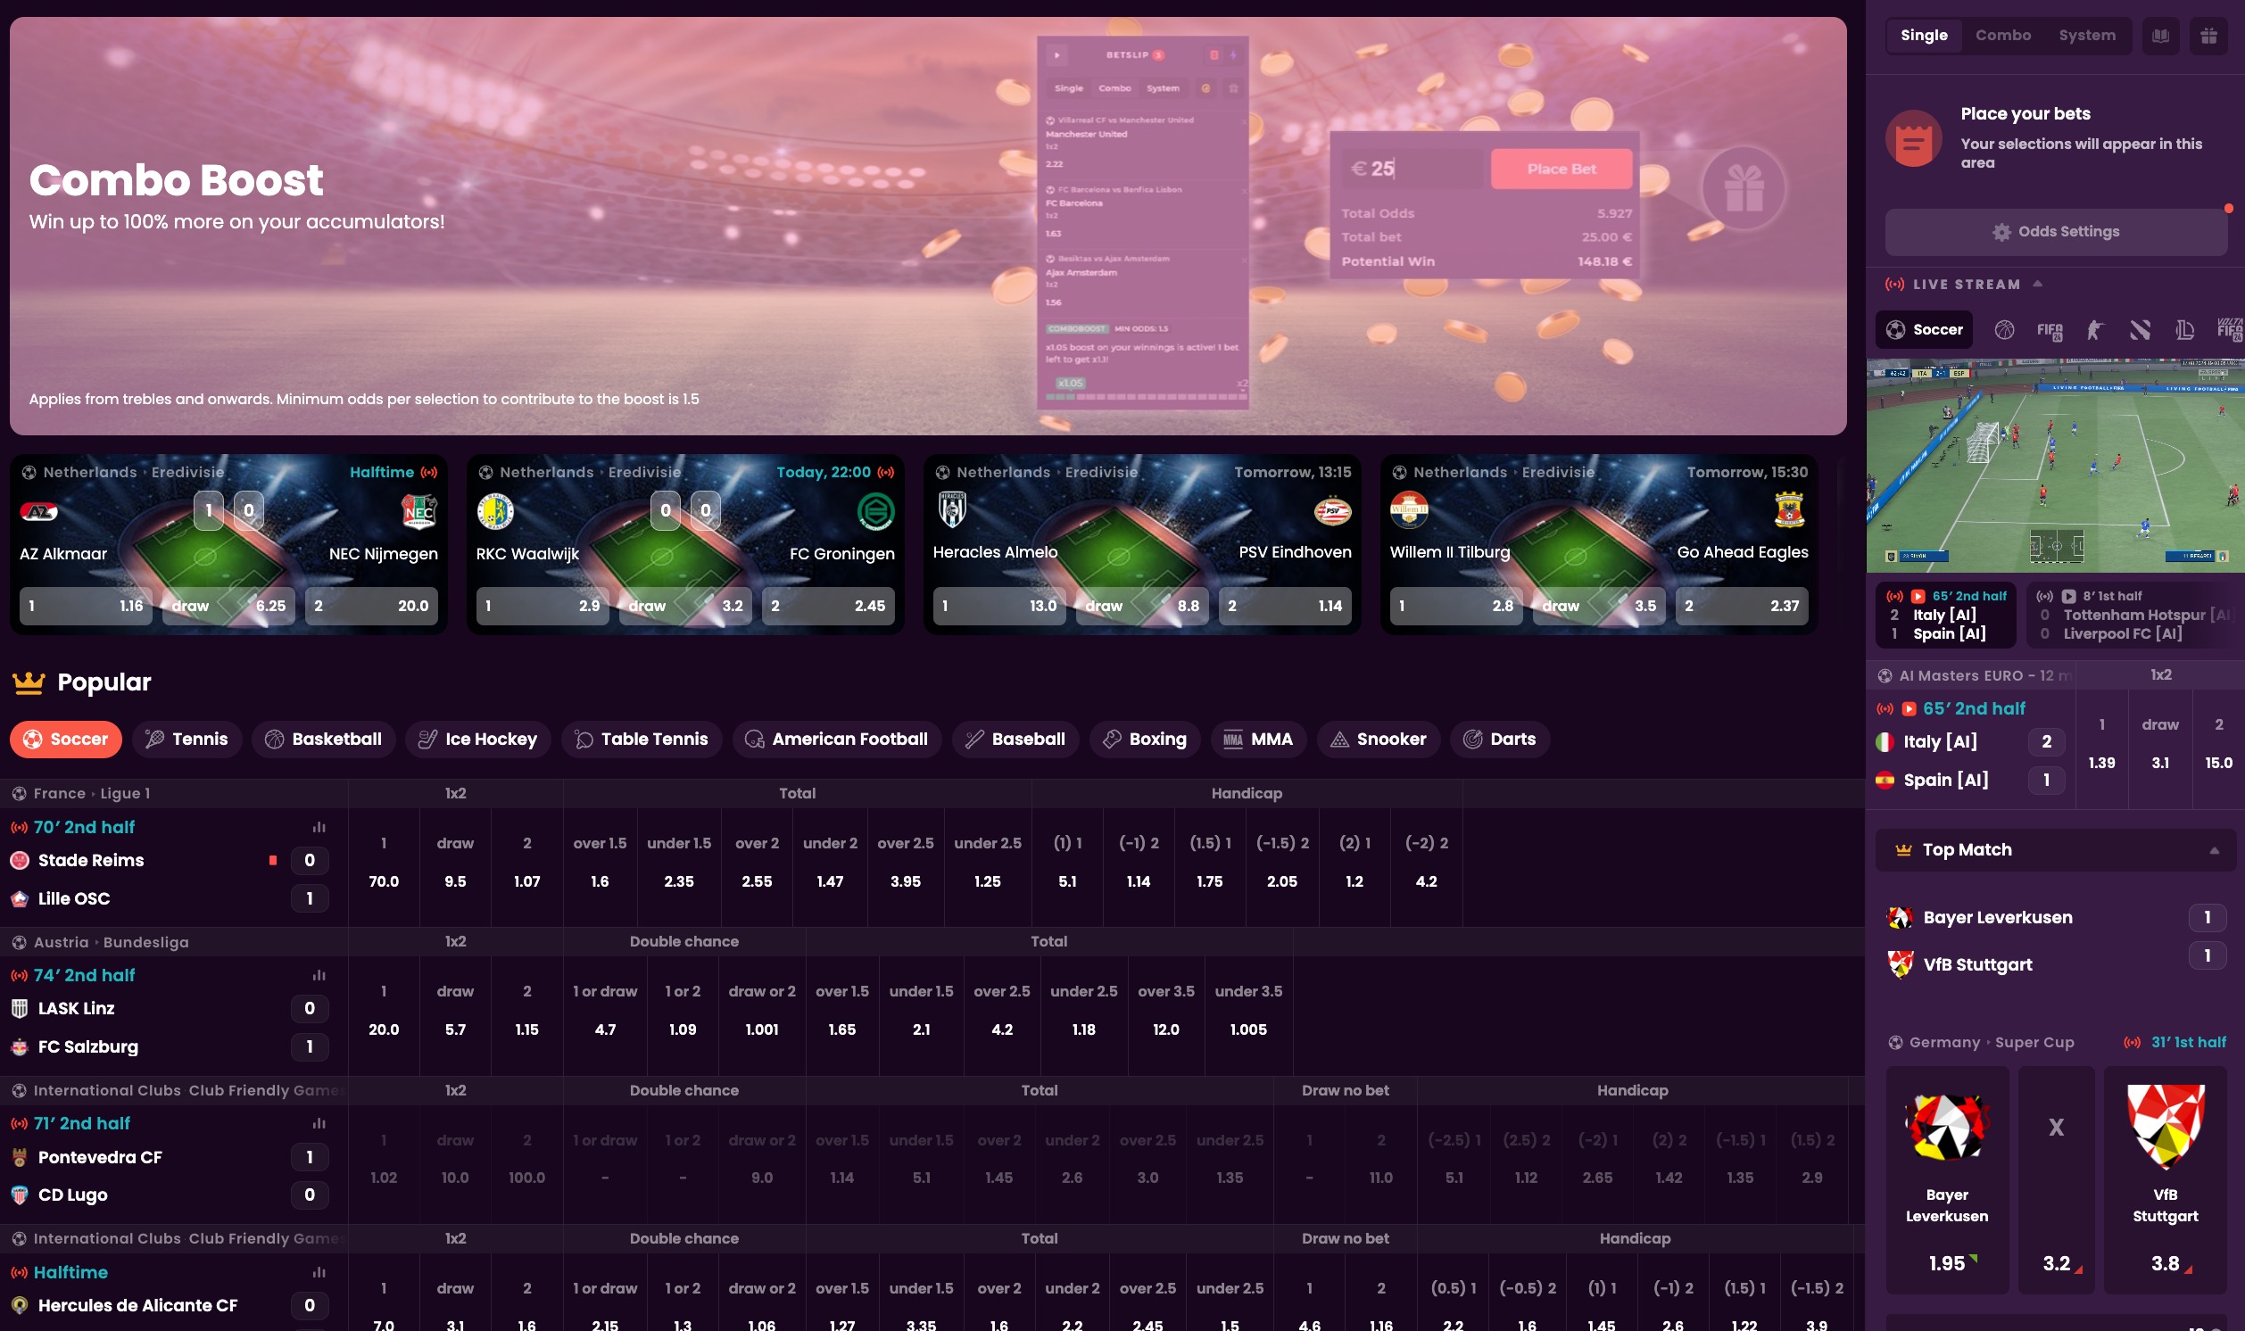The image size is (2245, 1331).
Task: Filter popular events by American Football
Action: (837, 740)
